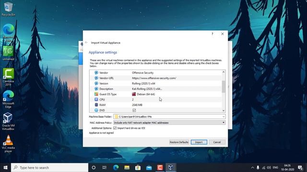Click the Guest OS Type row icon

[96, 94]
